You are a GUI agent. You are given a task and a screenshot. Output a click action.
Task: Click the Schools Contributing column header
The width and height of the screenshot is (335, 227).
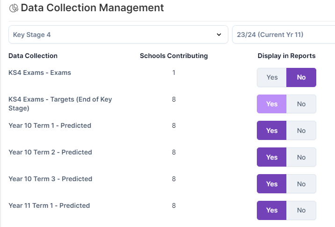tap(174, 56)
